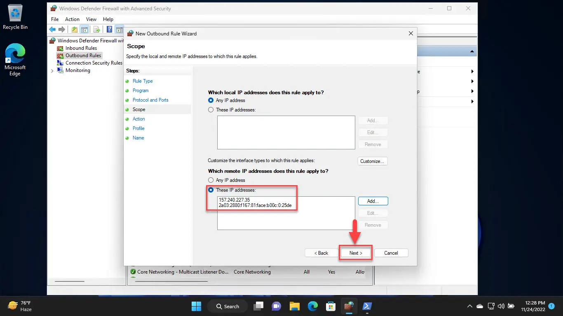Screen dimensions: 563x316
Task: Close the New Outbound Rule Wizard dialog
Action: coord(411,33)
